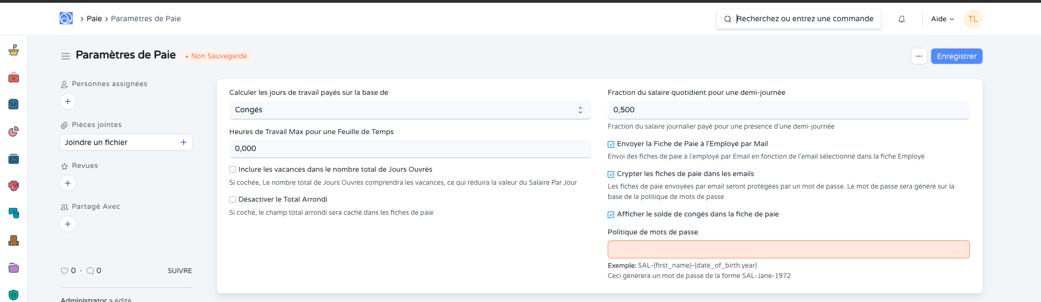The height and width of the screenshot is (302, 1041).
Task: Navigate to Paie breadcrumb
Action: (x=94, y=19)
